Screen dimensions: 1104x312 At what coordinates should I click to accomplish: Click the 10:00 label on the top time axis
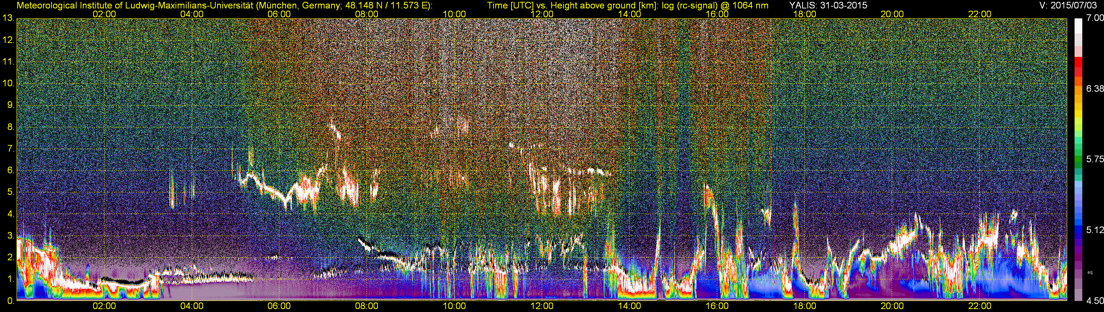pos(454,14)
